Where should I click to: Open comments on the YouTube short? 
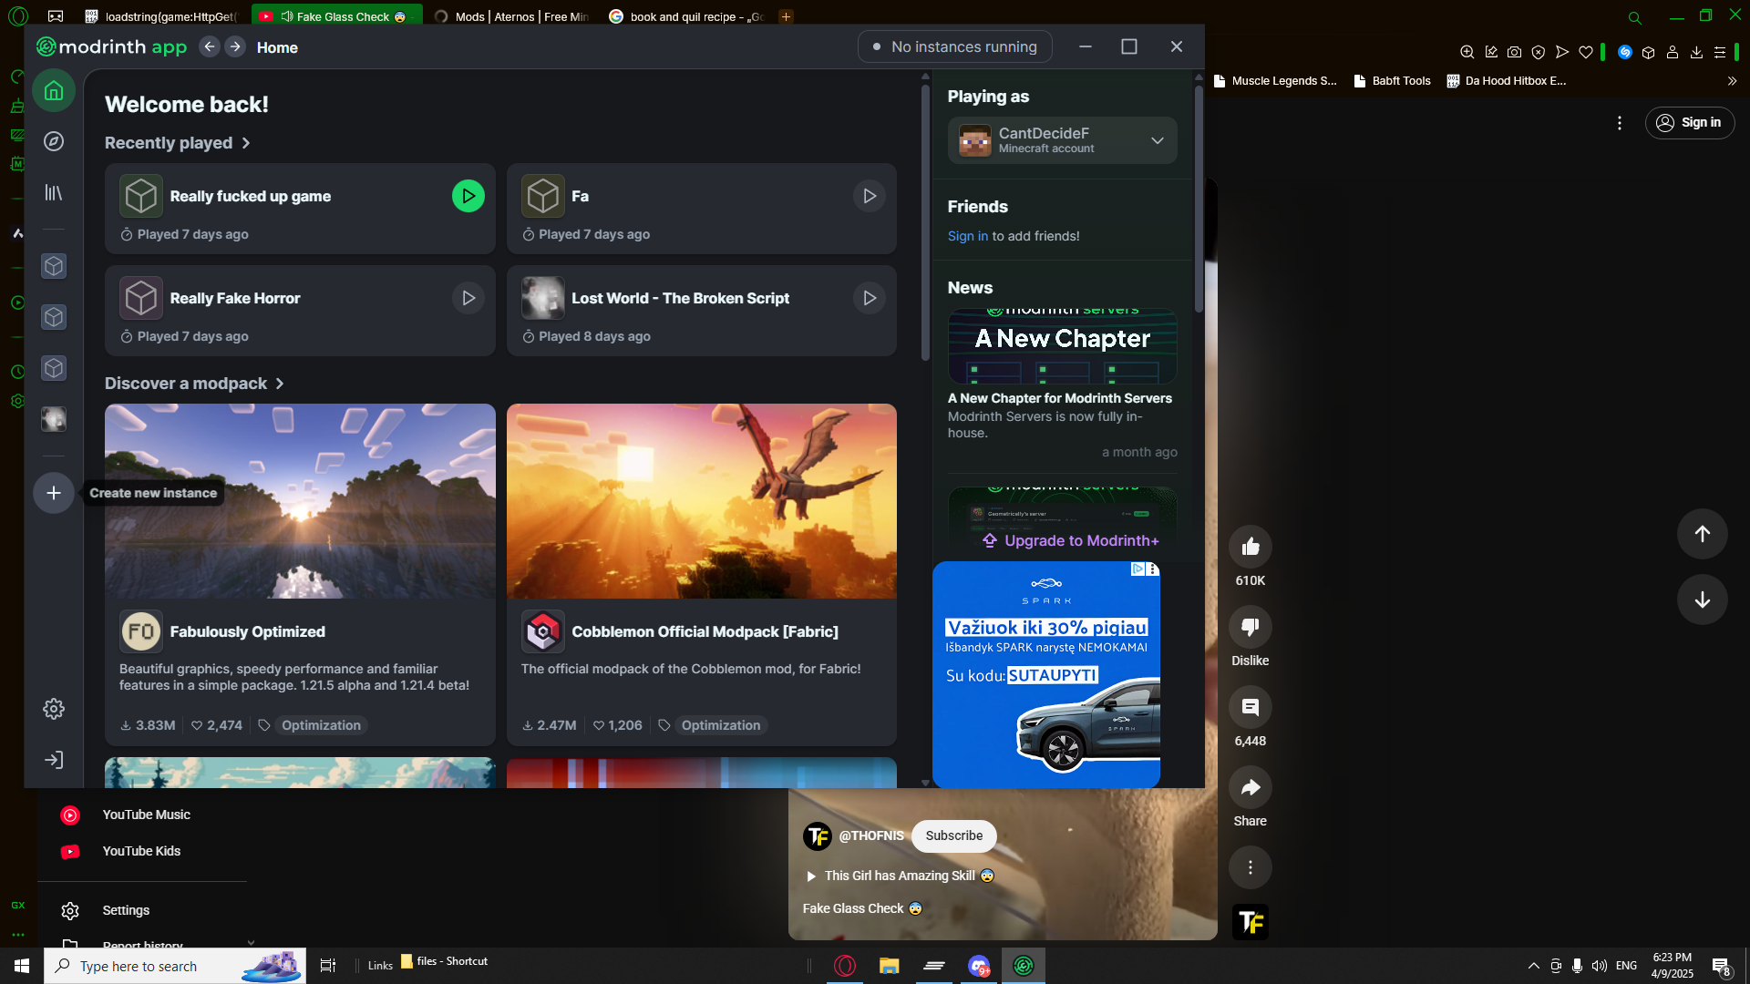pos(1251,707)
